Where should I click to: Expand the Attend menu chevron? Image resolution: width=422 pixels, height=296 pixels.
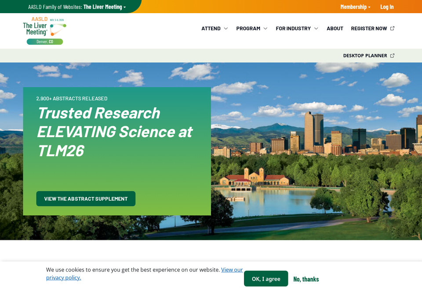pos(226,29)
